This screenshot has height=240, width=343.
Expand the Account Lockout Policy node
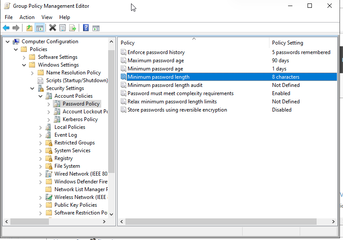coord(49,112)
